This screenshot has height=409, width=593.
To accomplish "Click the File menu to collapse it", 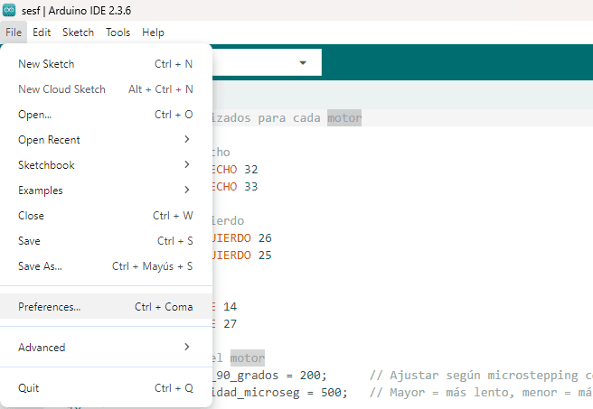I will pos(13,32).
